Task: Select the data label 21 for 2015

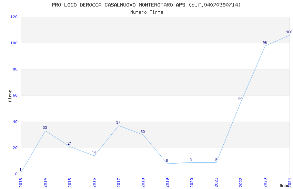Action: 69,143
